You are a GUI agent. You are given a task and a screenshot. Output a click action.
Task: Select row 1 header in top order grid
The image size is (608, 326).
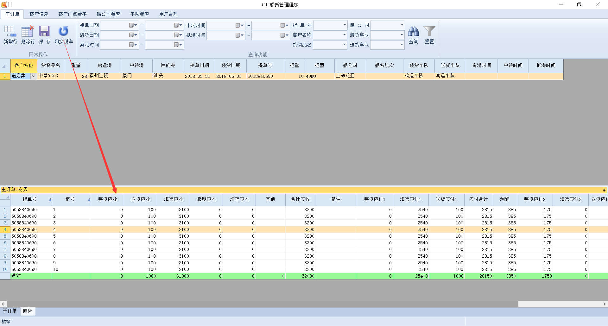(5, 76)
